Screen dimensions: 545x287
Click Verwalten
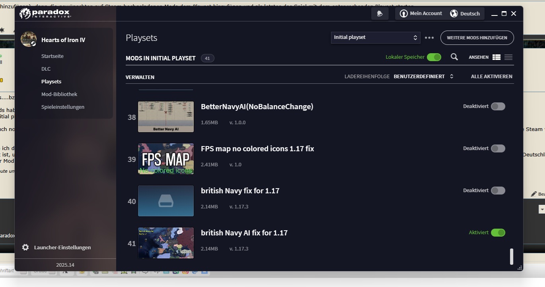point(140,77)
